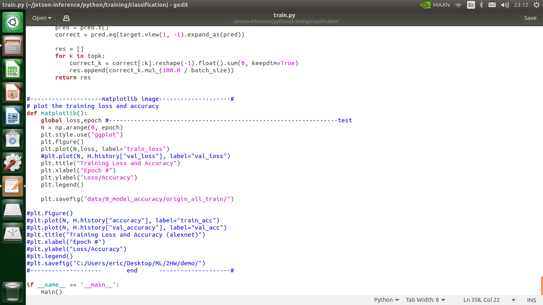
Task: Expand the Open file dropdown
Action: (42, 18)
